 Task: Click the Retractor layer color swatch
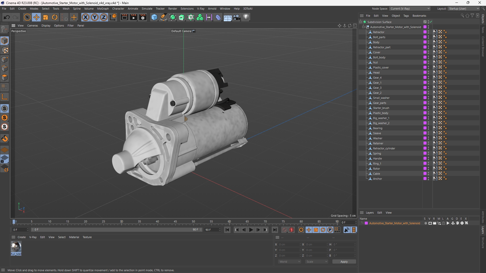(x=425, y=32)
